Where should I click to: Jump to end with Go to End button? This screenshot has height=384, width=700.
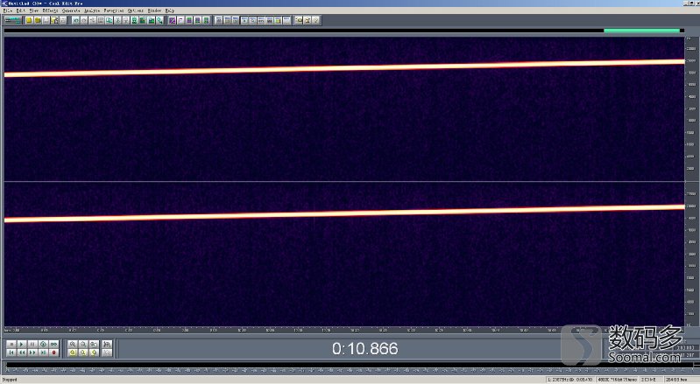point(43,353)
